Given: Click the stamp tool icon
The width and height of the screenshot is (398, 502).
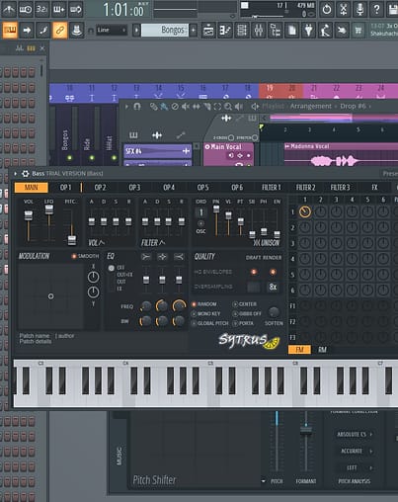Looking at the screenshot, I should (77, 31).
